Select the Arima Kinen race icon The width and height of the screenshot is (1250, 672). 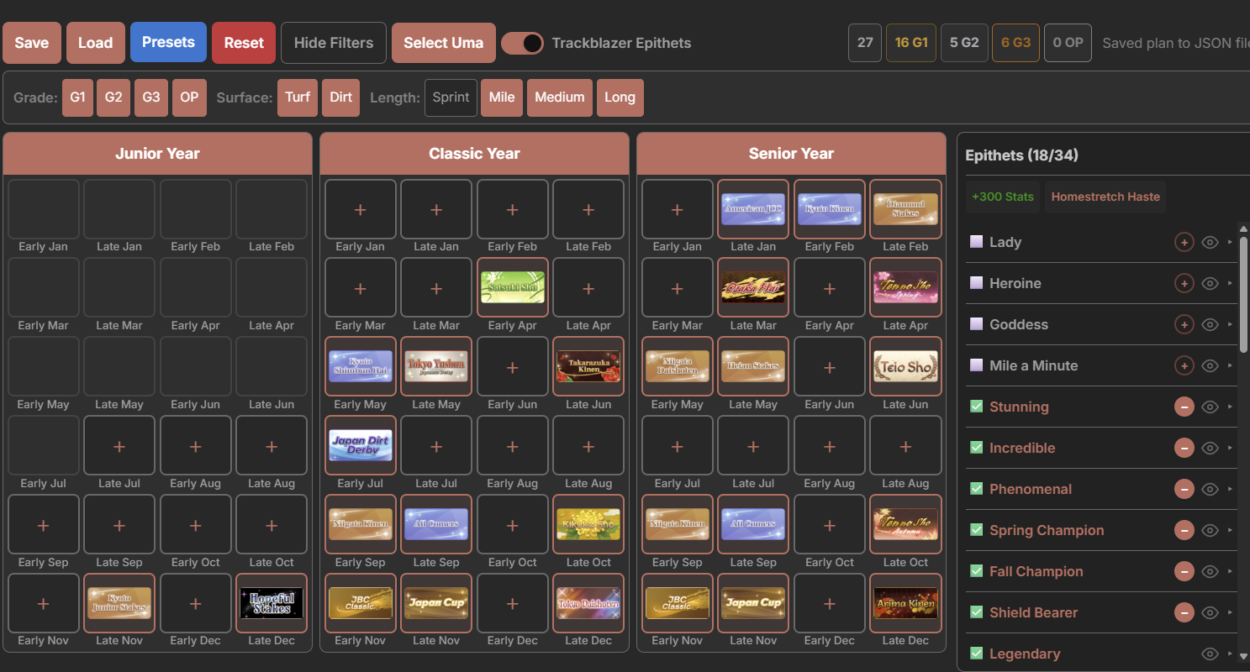pyautogui.click(x=905, y=602)
